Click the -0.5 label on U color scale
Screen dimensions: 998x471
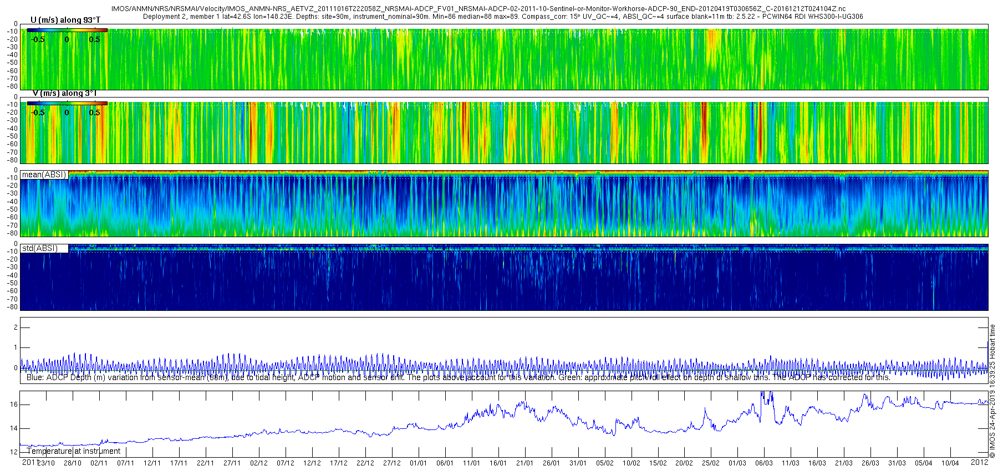point(38,39)
